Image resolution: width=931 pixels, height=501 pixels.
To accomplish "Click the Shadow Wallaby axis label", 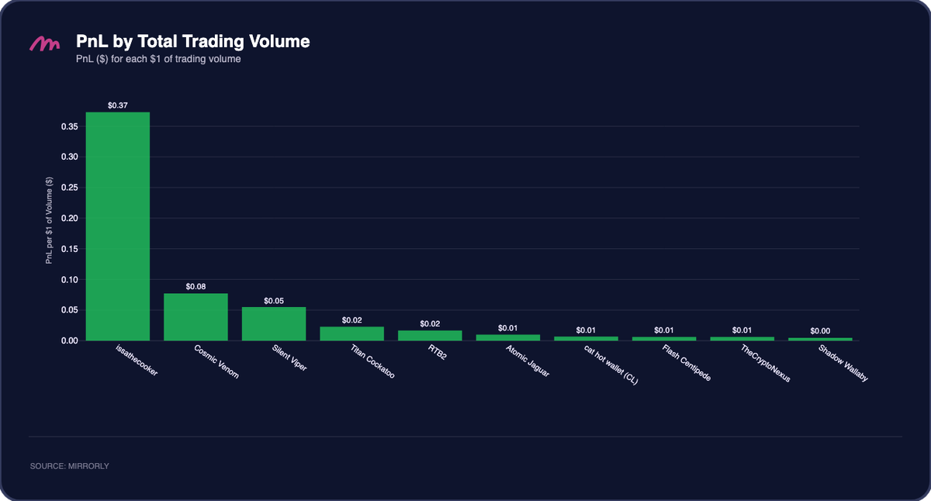I will [843, 363].
